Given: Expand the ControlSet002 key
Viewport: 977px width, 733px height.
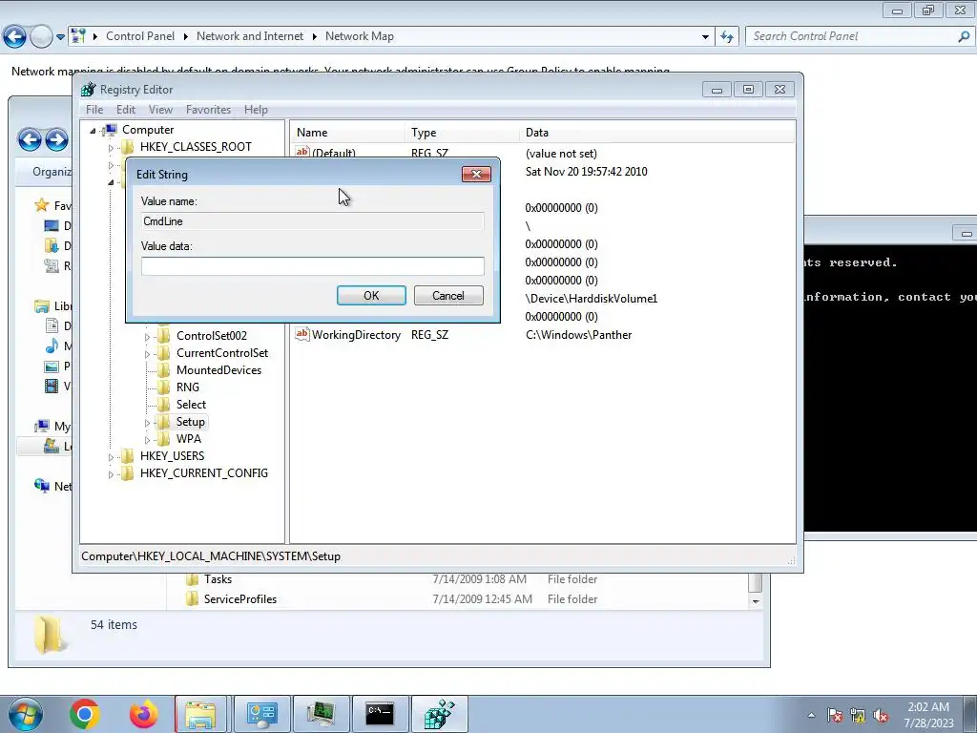Looking at the screenshot, I should [147, 337].
